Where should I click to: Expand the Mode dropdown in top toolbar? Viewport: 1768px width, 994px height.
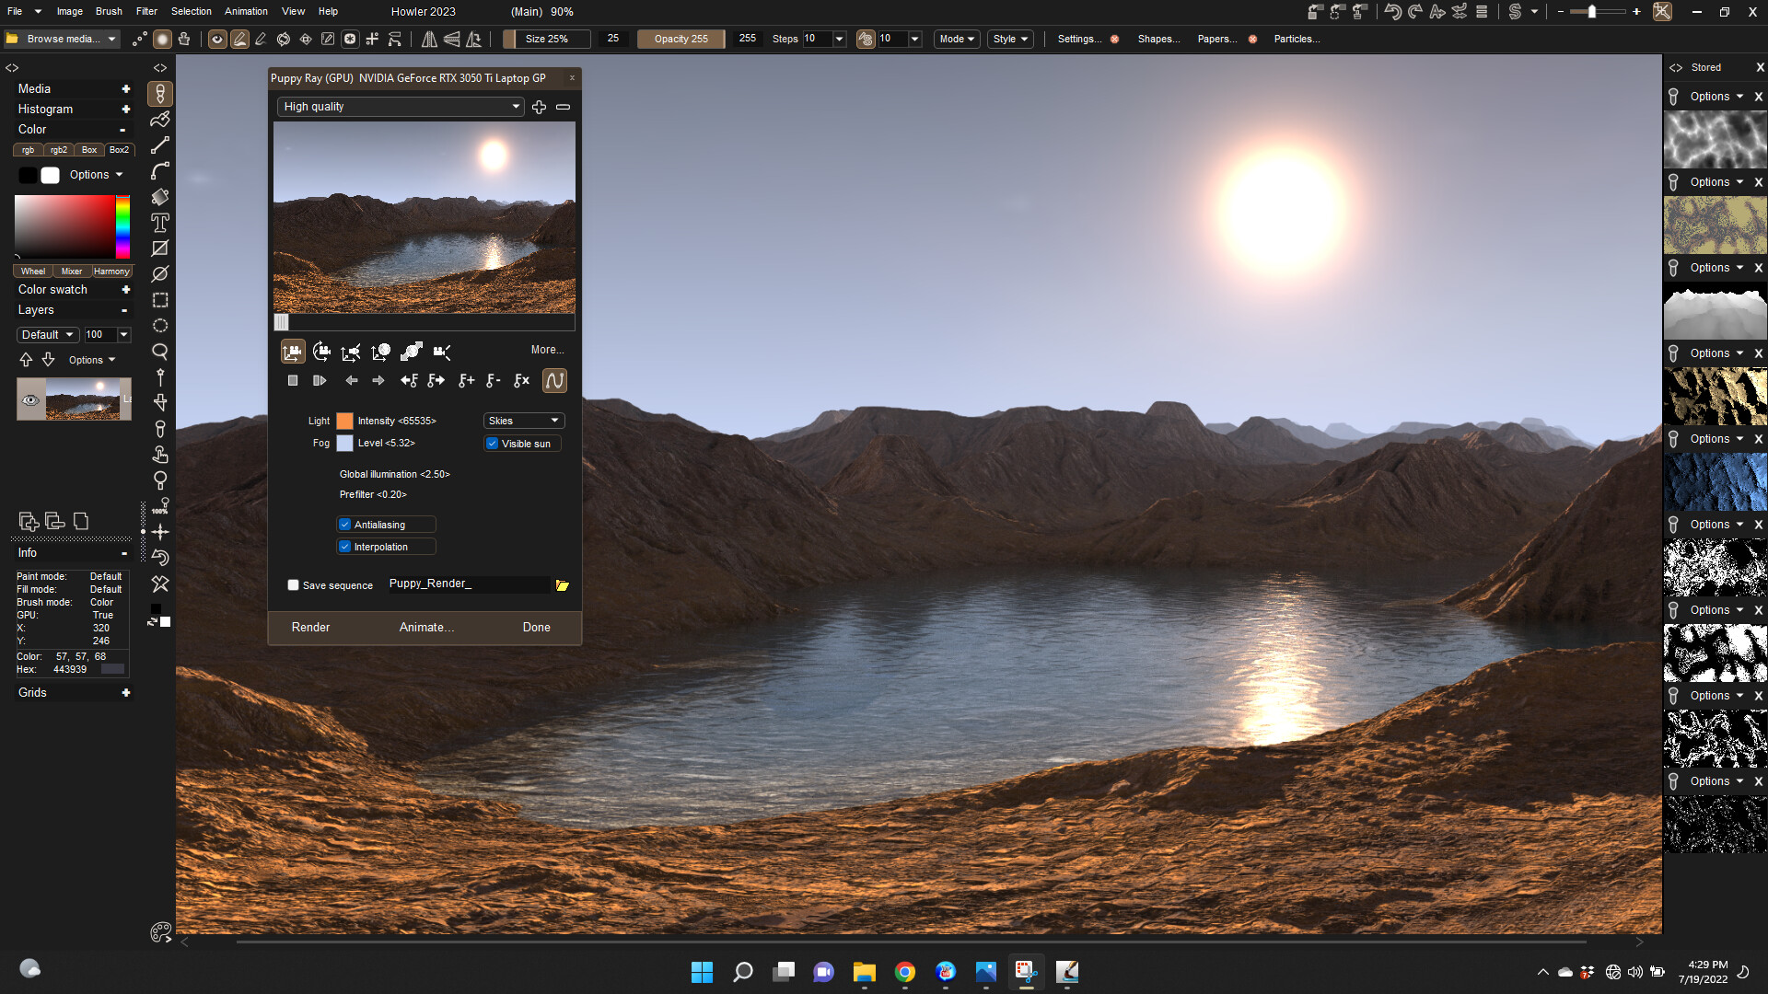click(956, 39)
